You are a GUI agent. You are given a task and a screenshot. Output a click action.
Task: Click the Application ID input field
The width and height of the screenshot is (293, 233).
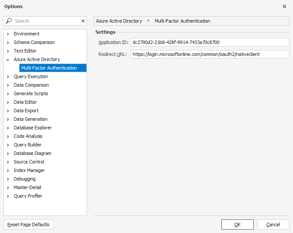click(210, 42)
